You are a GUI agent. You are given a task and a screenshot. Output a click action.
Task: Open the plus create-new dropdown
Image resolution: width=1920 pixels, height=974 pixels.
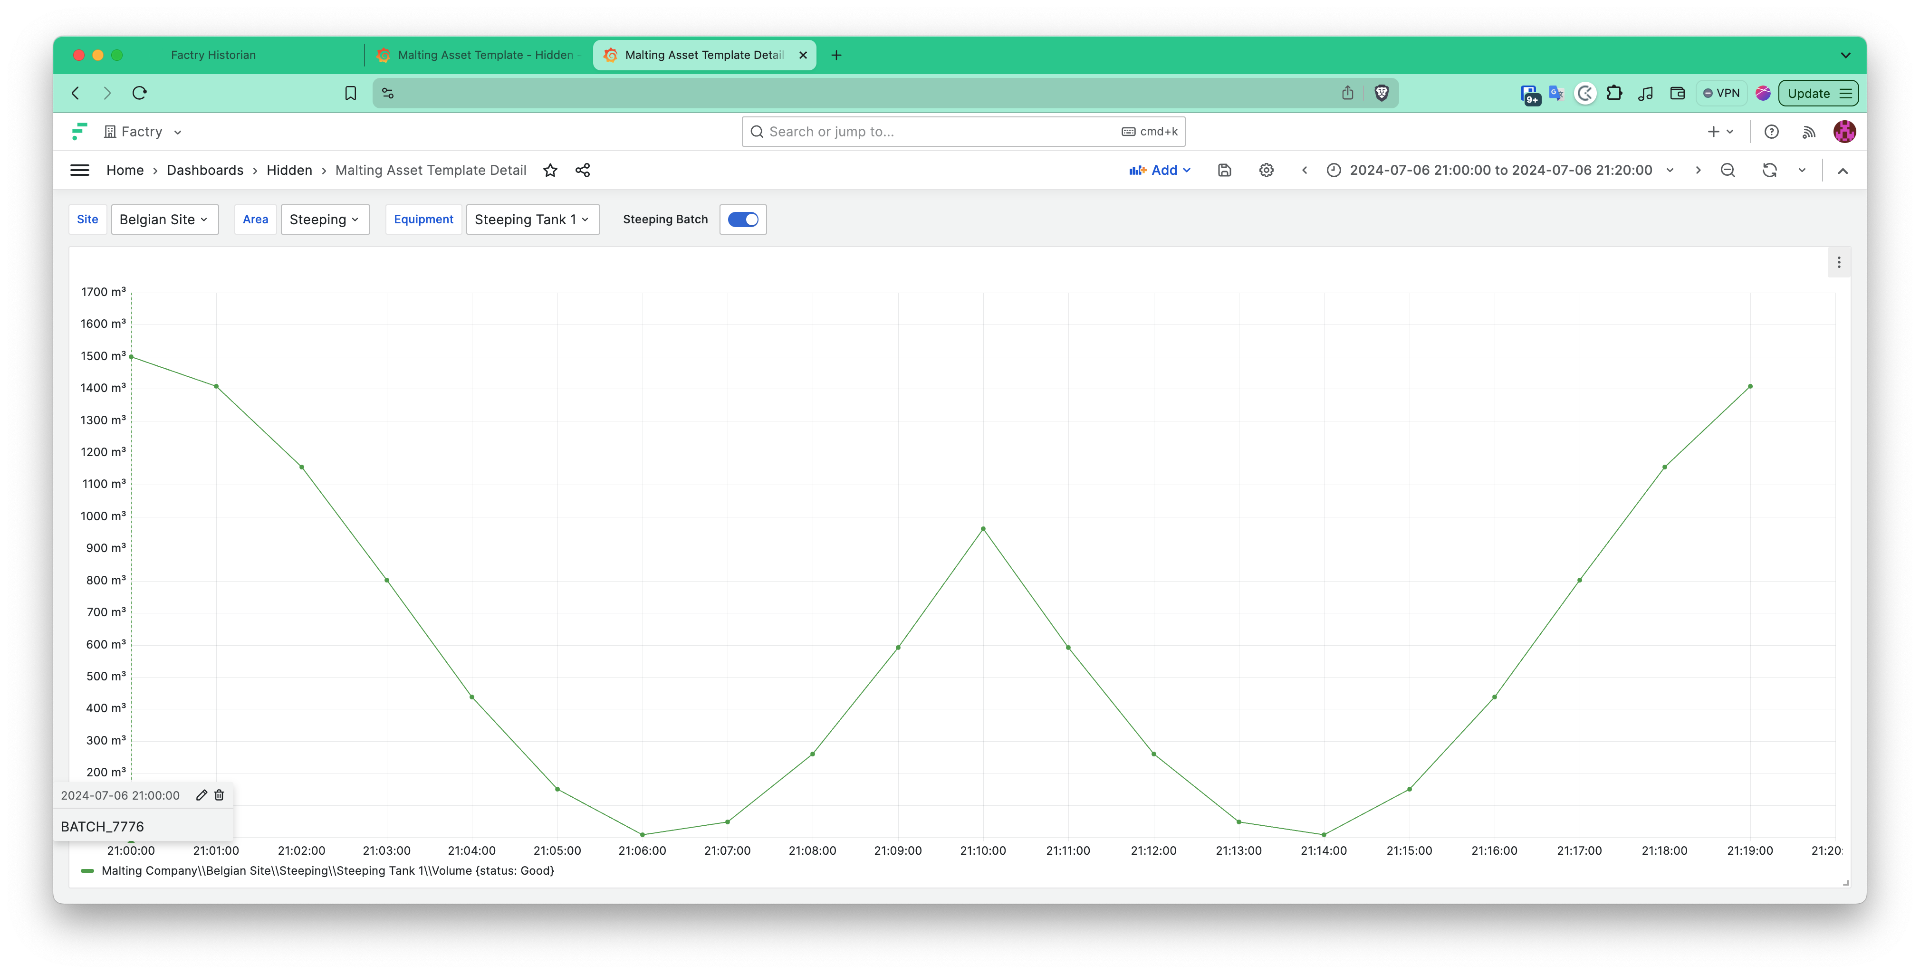pos(1720,132)
